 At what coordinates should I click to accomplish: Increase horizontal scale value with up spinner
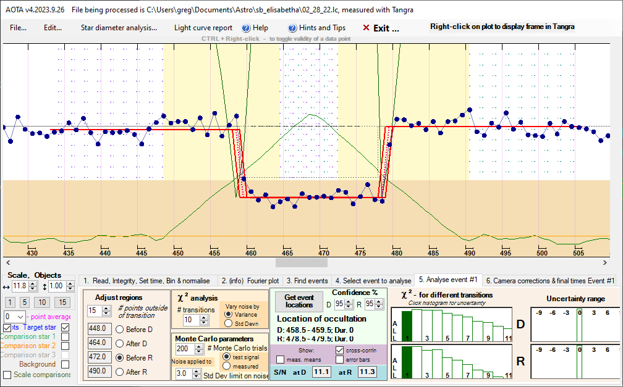coord(33,283)
